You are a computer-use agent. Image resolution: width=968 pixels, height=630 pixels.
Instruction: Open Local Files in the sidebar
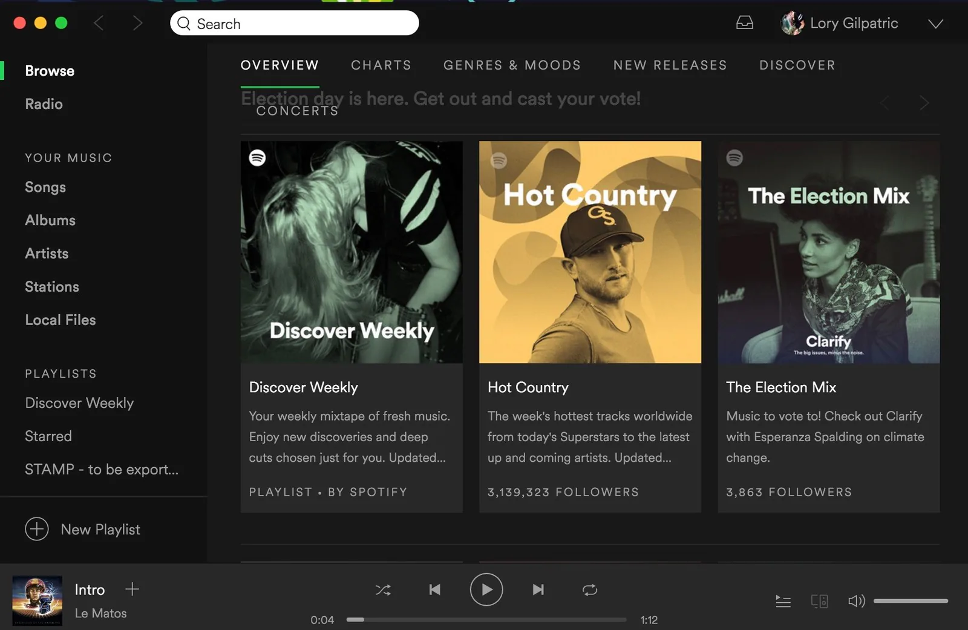click(60, 320)
